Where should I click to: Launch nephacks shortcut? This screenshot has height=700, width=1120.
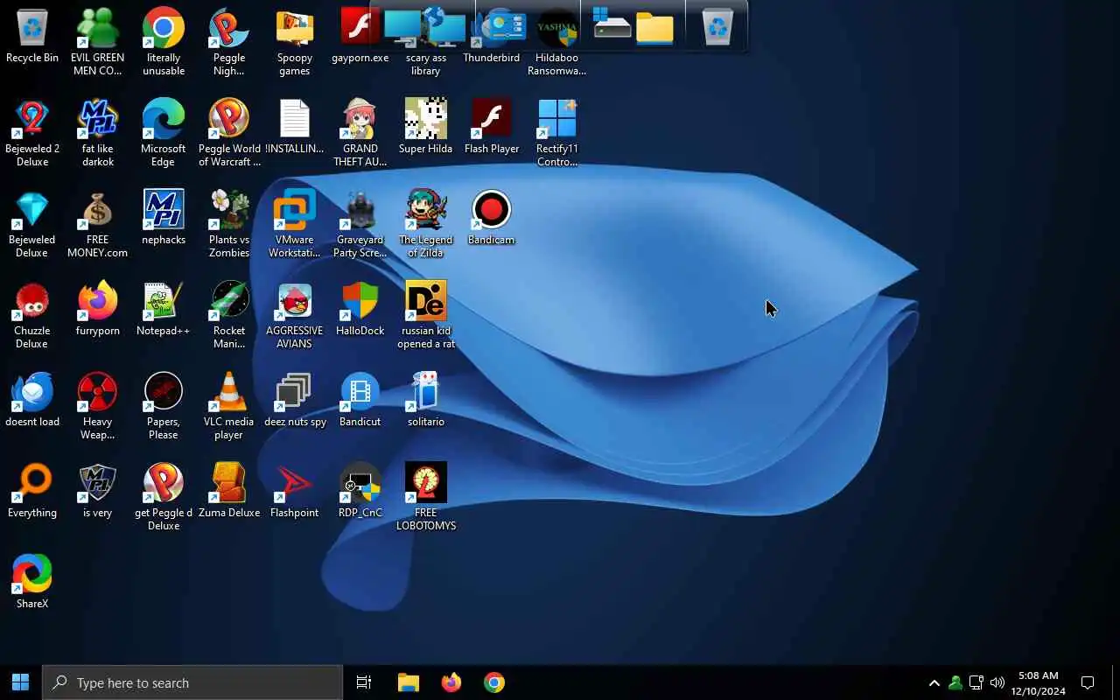tap(164, 217)
